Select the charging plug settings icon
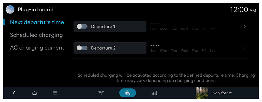 (x=128, y=93)
